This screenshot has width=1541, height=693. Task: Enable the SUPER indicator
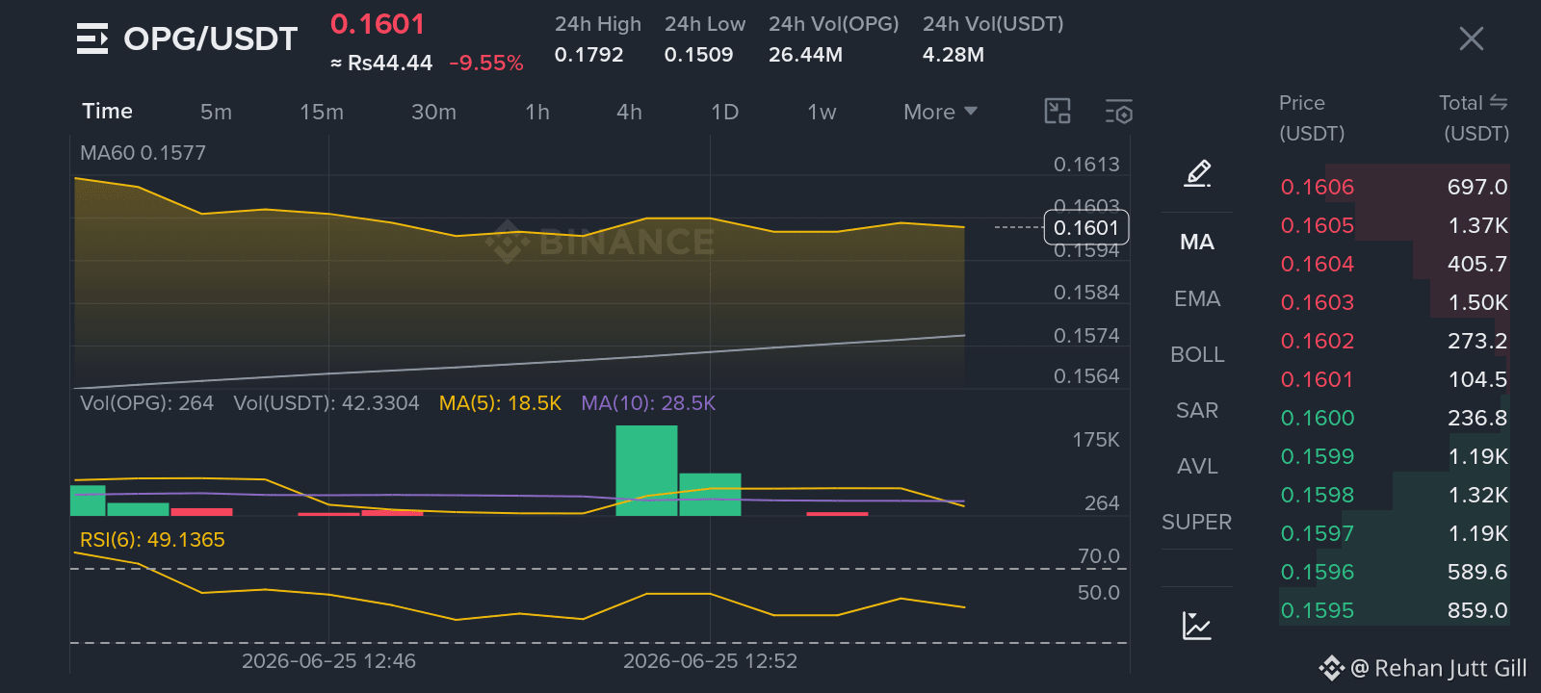coord(1197,522)
